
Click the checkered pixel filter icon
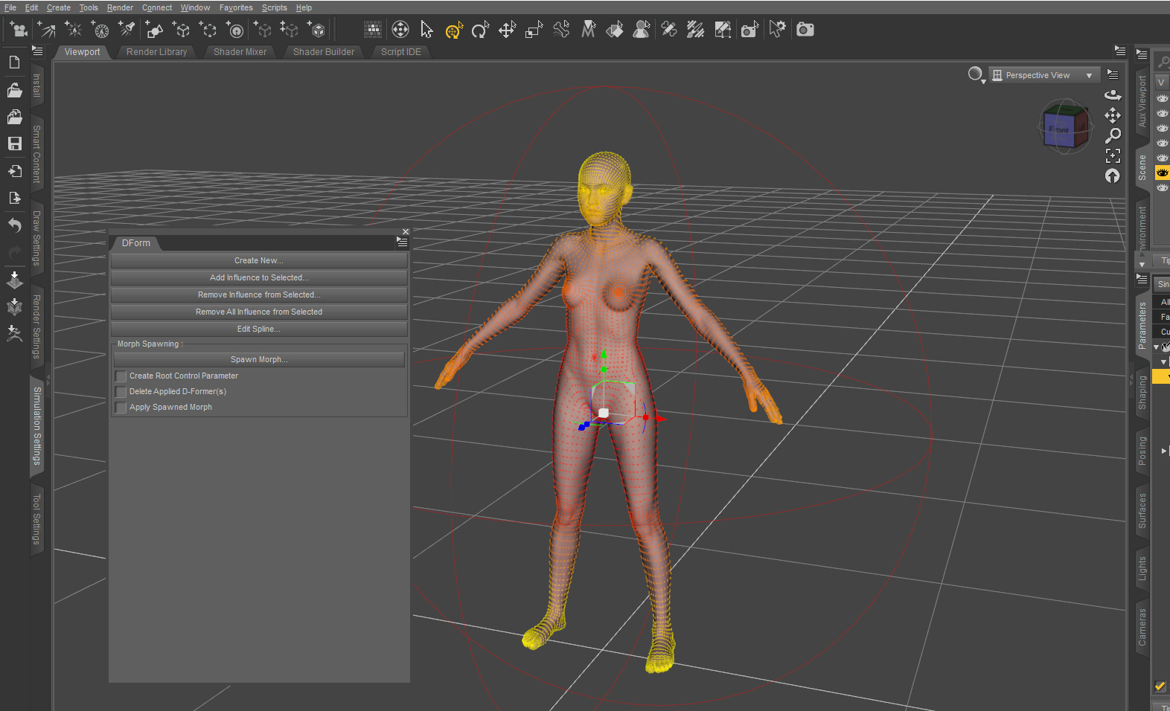click(373, 30)
